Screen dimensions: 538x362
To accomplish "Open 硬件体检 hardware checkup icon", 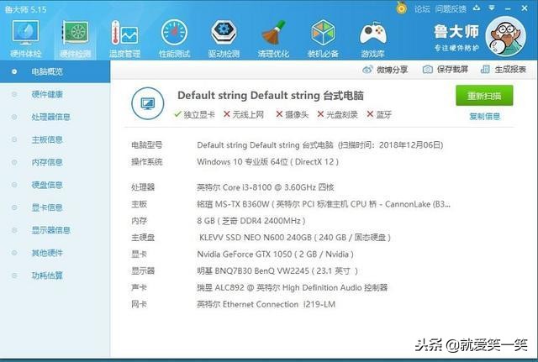I will [26, 33].
